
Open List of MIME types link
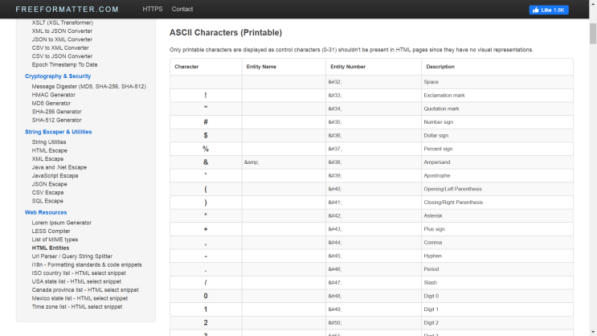click(x=55, y=239)
